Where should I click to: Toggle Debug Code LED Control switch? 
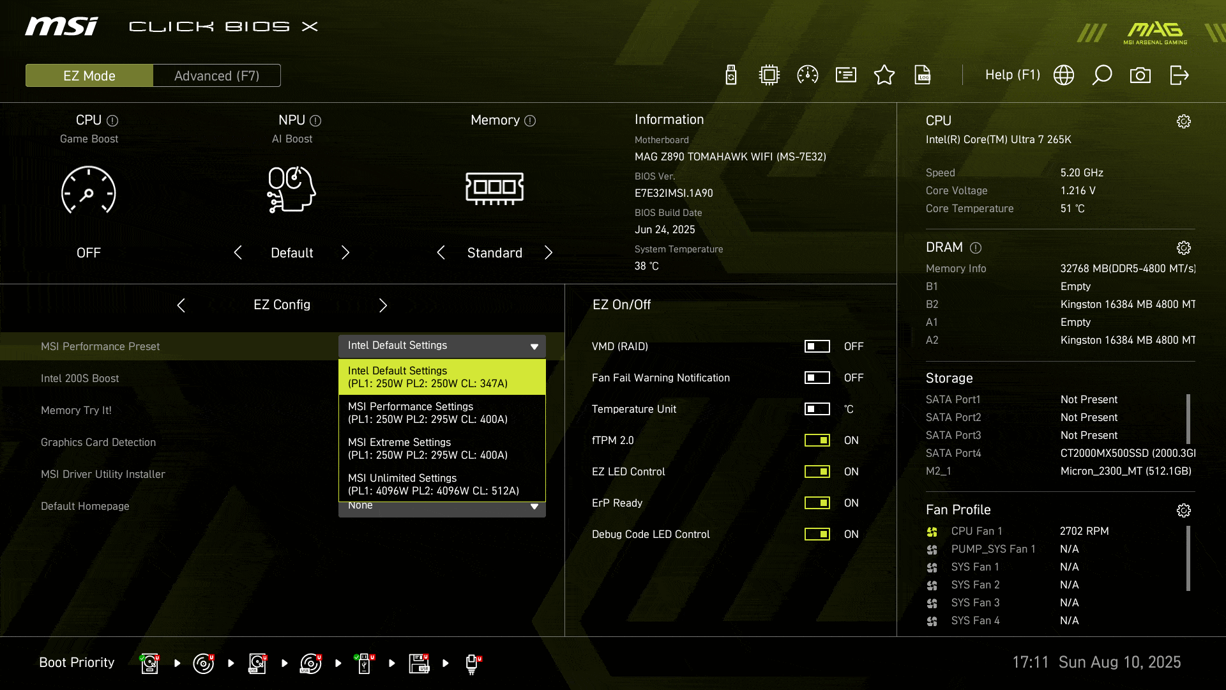[817, 534]
